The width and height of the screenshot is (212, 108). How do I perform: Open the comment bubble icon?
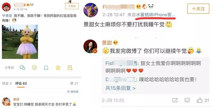(187, 100)
